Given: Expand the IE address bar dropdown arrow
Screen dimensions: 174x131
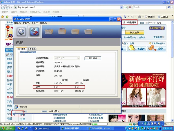Looking at the screenshot, I should click(122, 7).
